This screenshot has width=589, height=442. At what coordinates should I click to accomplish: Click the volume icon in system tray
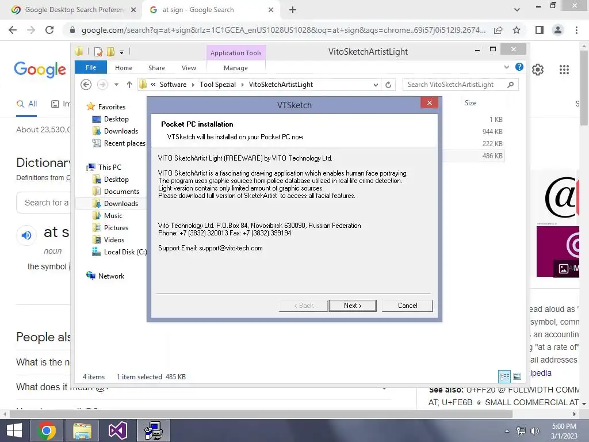(x=535, y=431)
